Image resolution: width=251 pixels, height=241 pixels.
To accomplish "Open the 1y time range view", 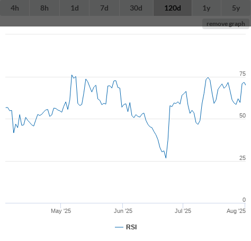I will (x=207, y=8).
